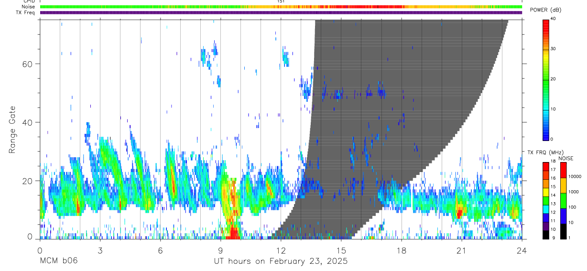Click the 24 tick on the UT hours axis
Screen dimensions: 587x271
[x=522, y=250]
